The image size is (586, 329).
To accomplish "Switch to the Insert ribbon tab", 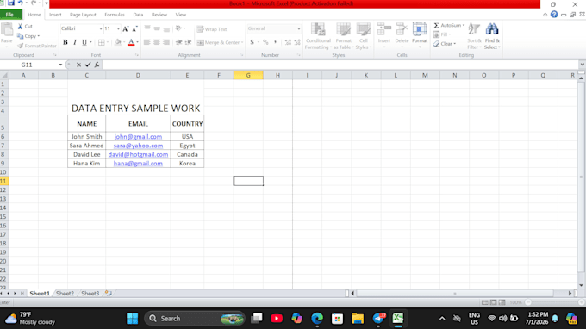I will [x=55, y=15].
